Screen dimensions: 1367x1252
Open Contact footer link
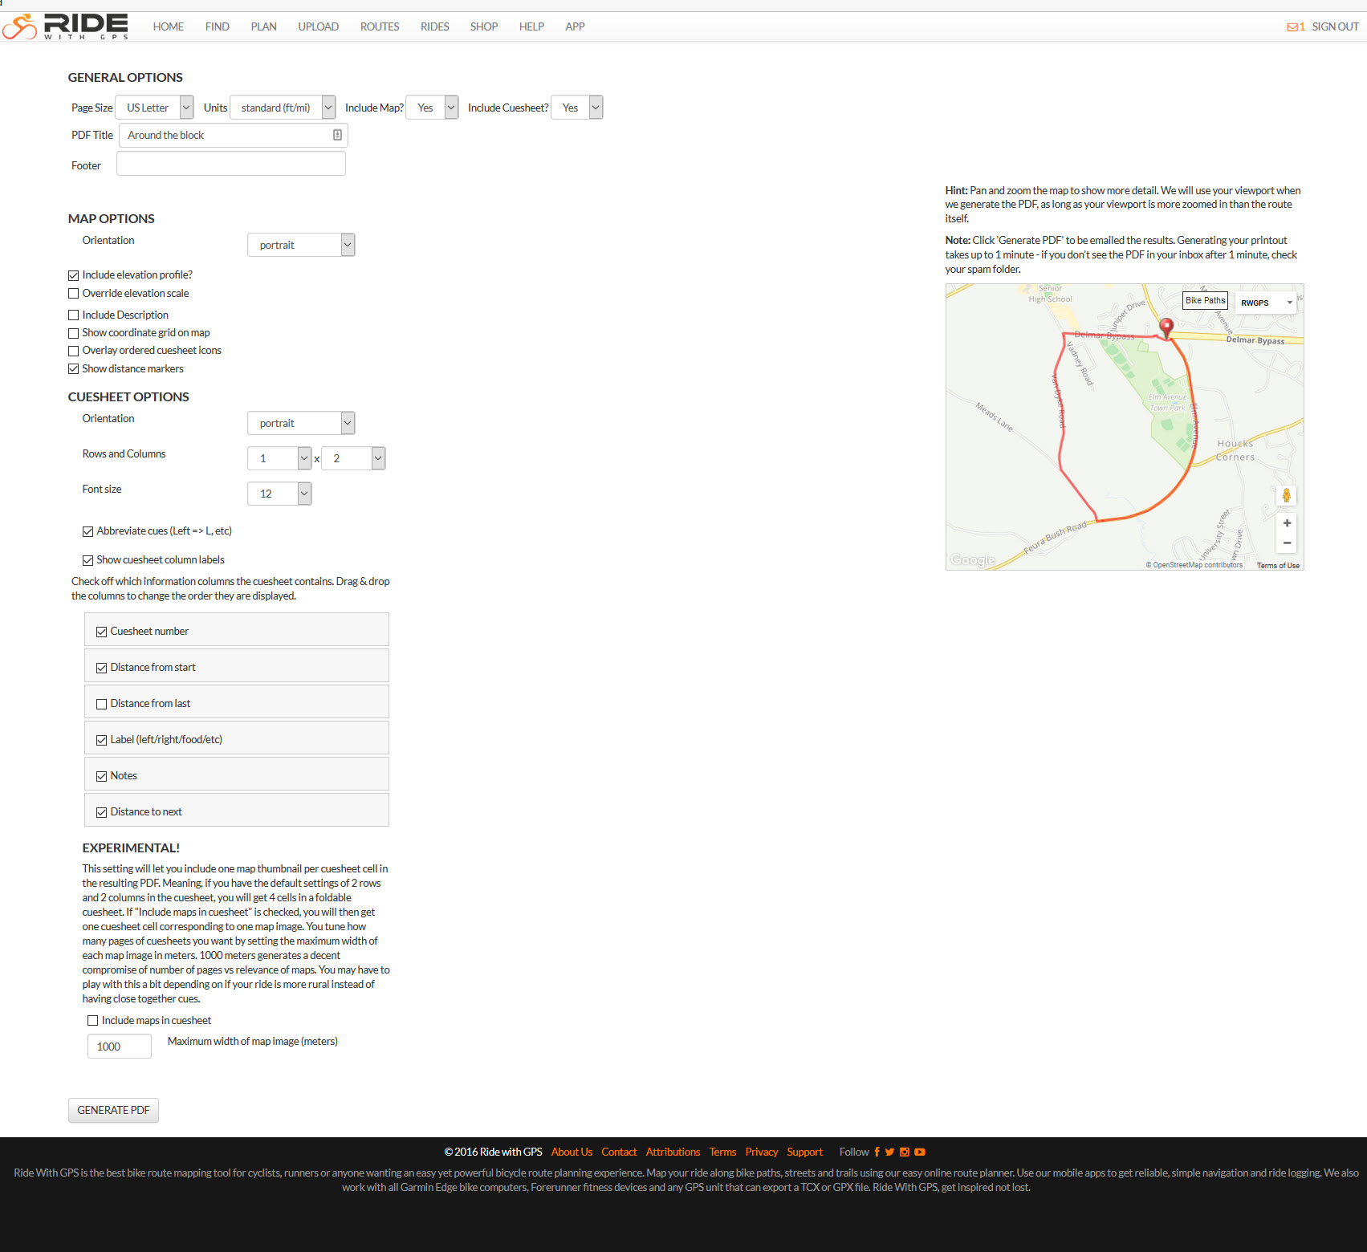[x=619, y=1152]
